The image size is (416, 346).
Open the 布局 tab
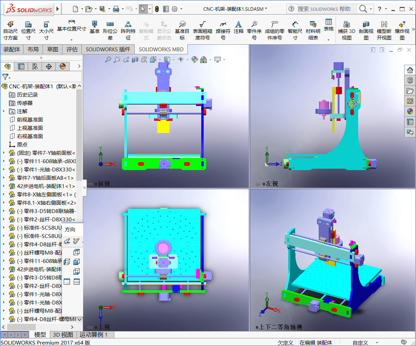pos(33,50)
